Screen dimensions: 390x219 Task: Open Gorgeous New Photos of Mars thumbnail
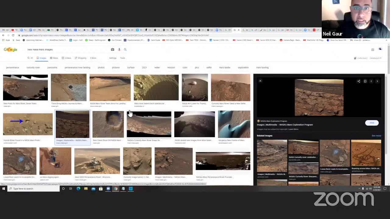(x=234, y=124)
